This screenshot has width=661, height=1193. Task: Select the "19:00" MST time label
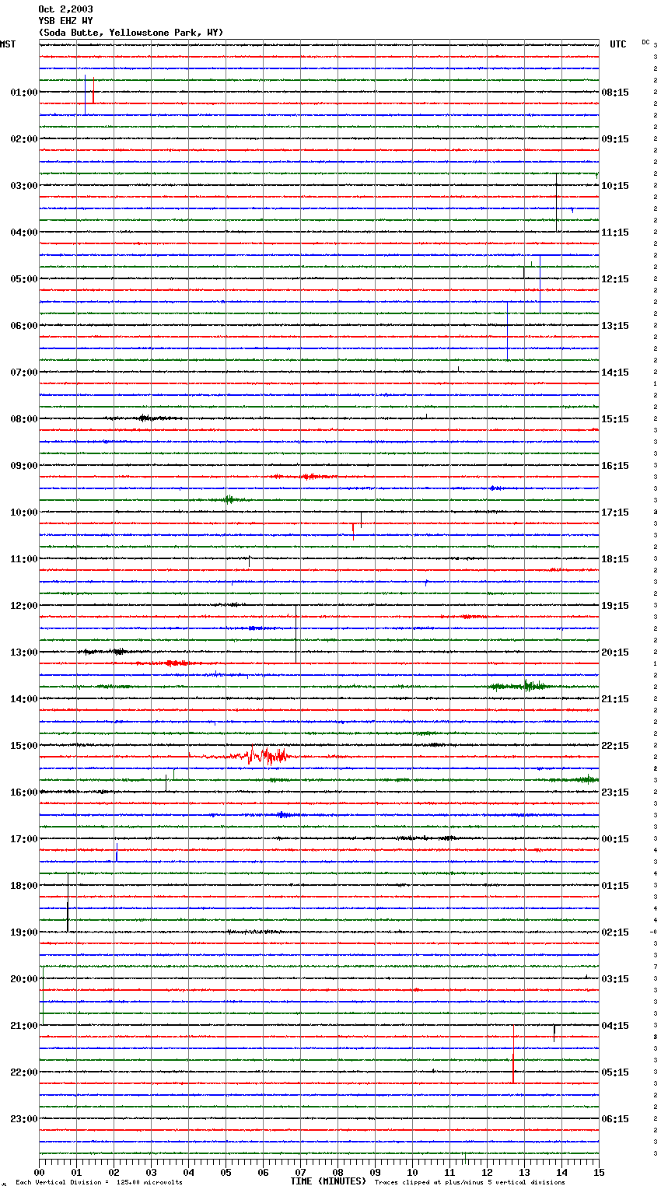tap(24, 932)
